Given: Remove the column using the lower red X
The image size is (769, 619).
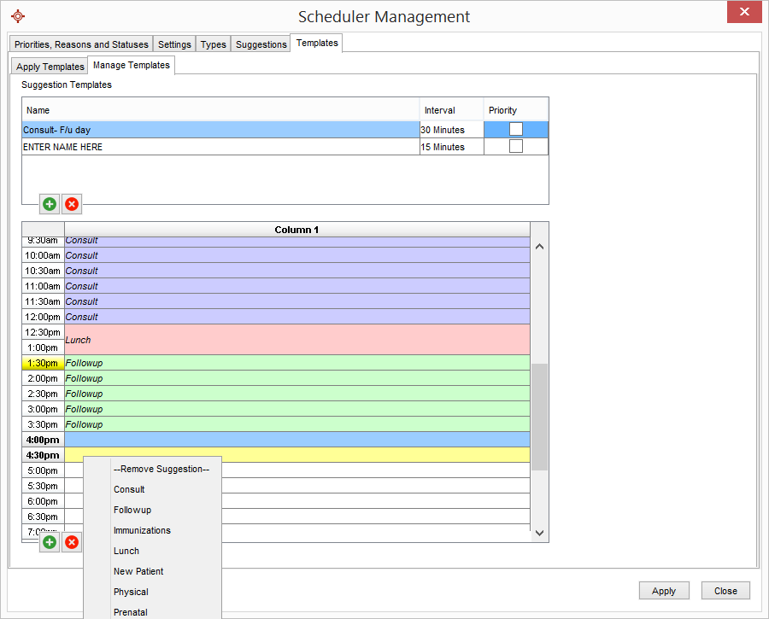Looking at the screenshot, I should (x=72, y=542).
